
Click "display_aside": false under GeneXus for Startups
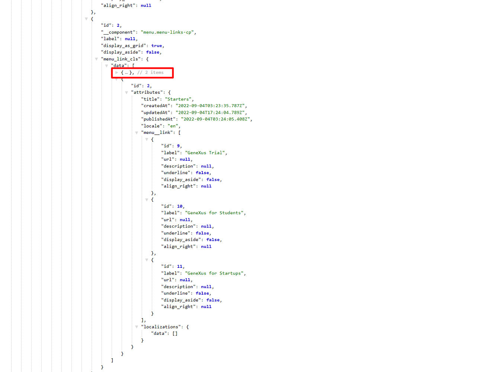click(192, 300)
